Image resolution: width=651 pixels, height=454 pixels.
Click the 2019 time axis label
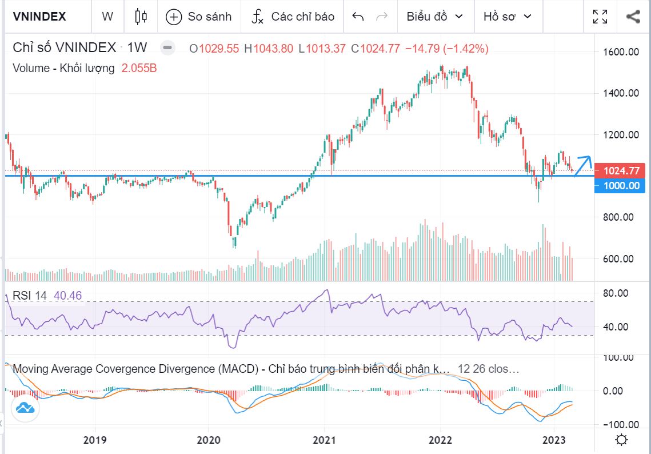[x=95, y=440]
